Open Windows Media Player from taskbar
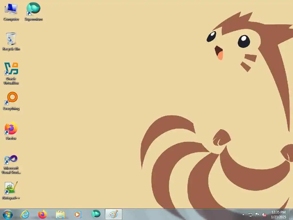 (x=78, y=214)
